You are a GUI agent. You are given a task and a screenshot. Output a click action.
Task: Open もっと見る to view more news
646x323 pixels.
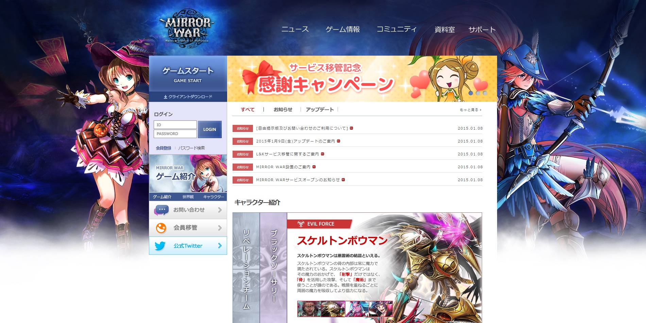[470, 110]
